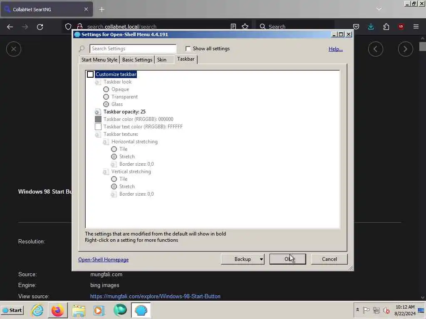Viewport: 426px width, 319px height.
Task: Click the Action Center flag tray icon
Action: tap(366, 310)
